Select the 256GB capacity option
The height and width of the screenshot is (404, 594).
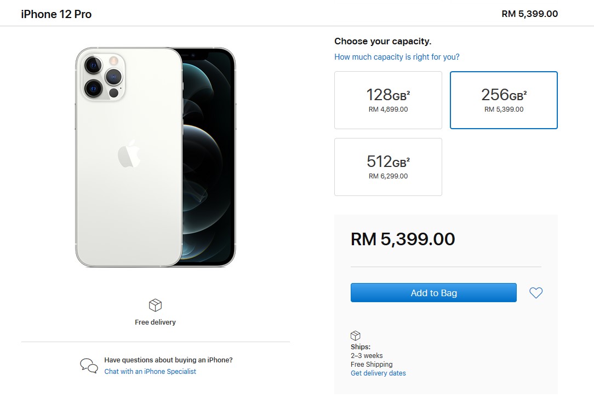504,100
